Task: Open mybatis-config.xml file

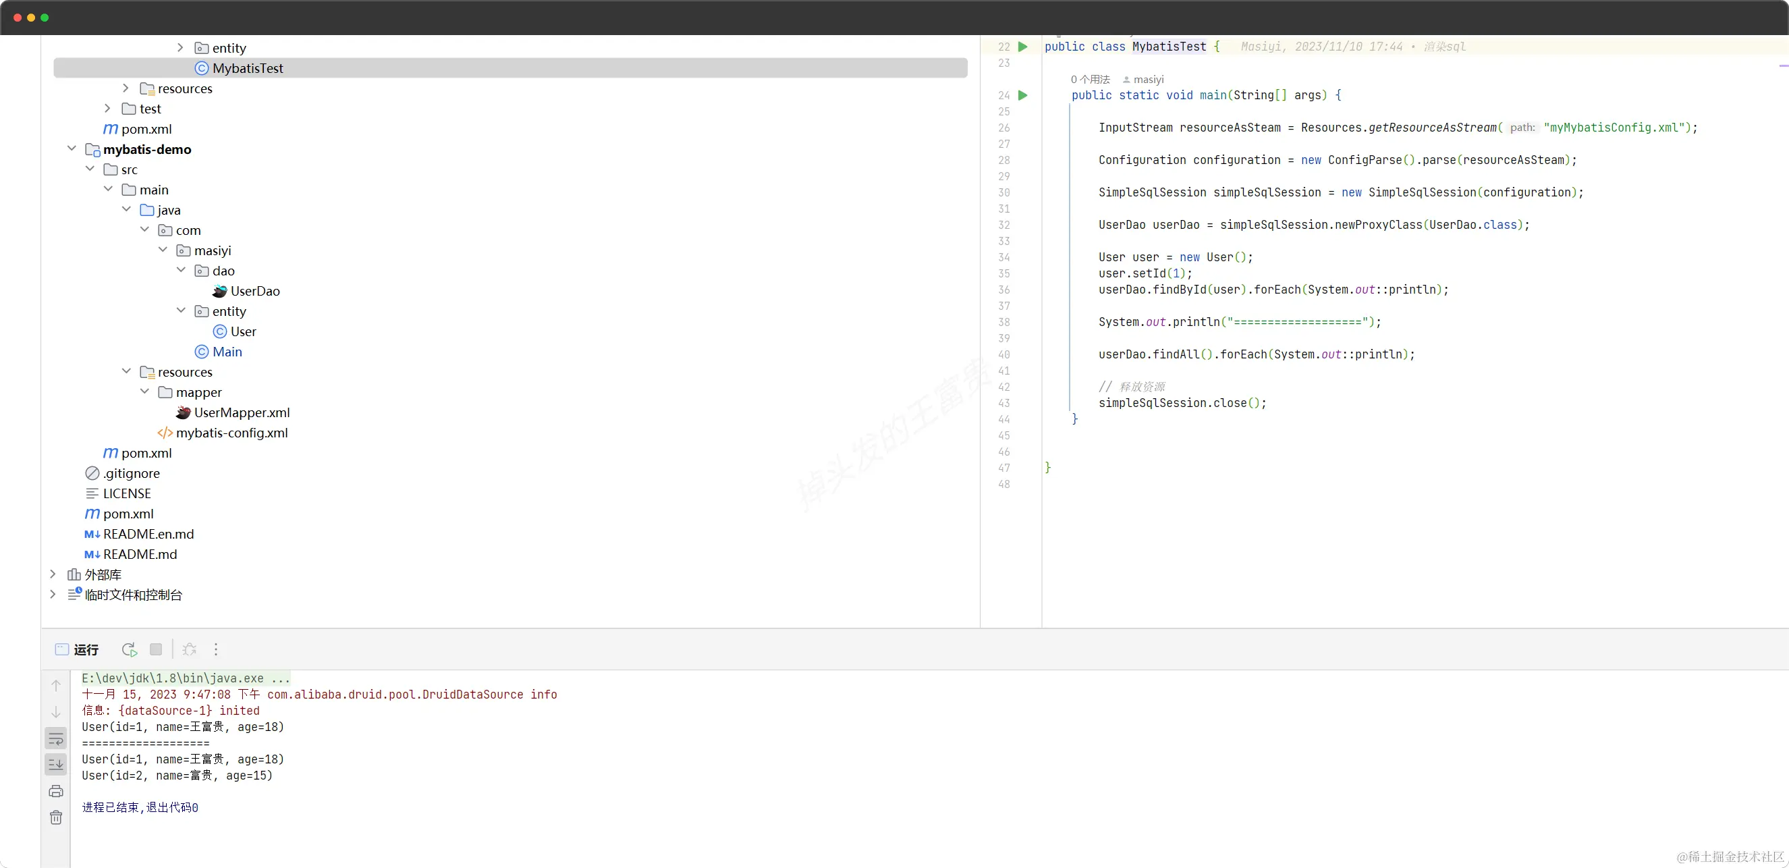Action: [231, 433]
